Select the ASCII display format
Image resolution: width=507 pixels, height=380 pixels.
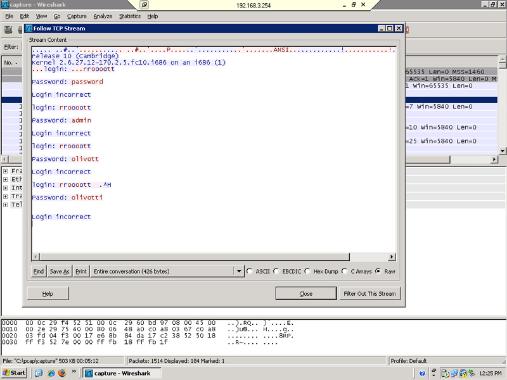click(x=249, y=271)
